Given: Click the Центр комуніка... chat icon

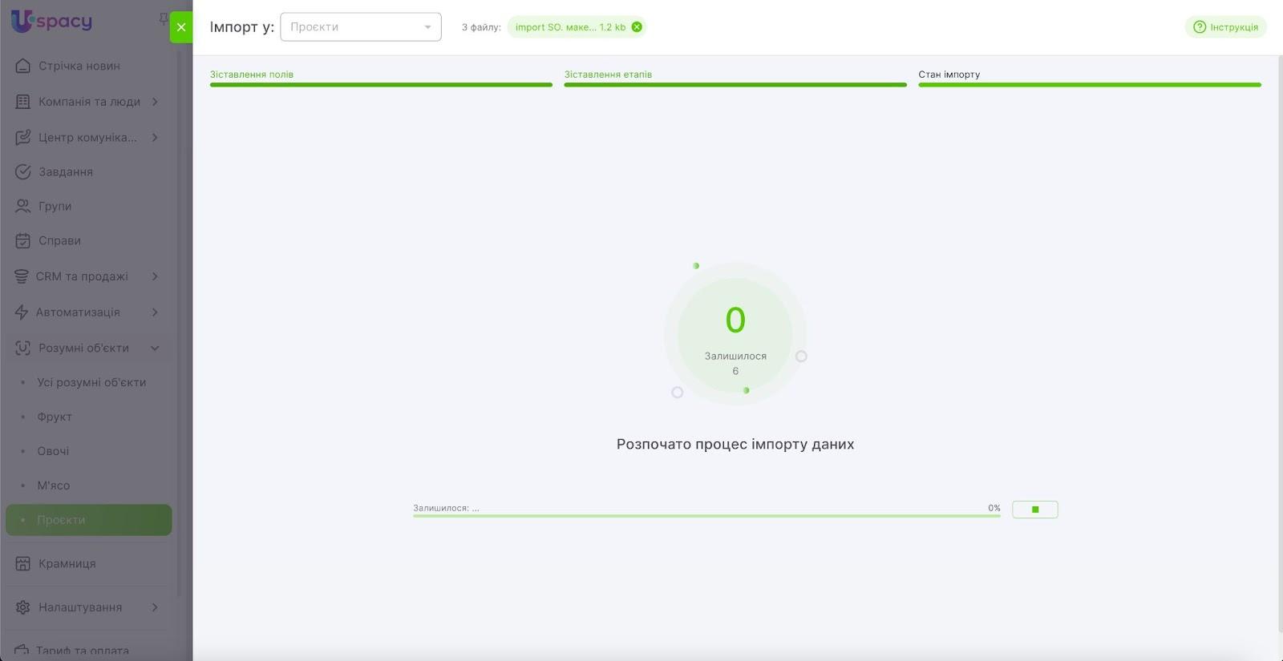Looking at the screenshot, I should click(23, 137).
